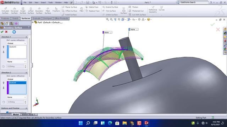This screenshot has width=227, height=127.
Task: Click the Offset Surface command
Action: tap(70, 11)
